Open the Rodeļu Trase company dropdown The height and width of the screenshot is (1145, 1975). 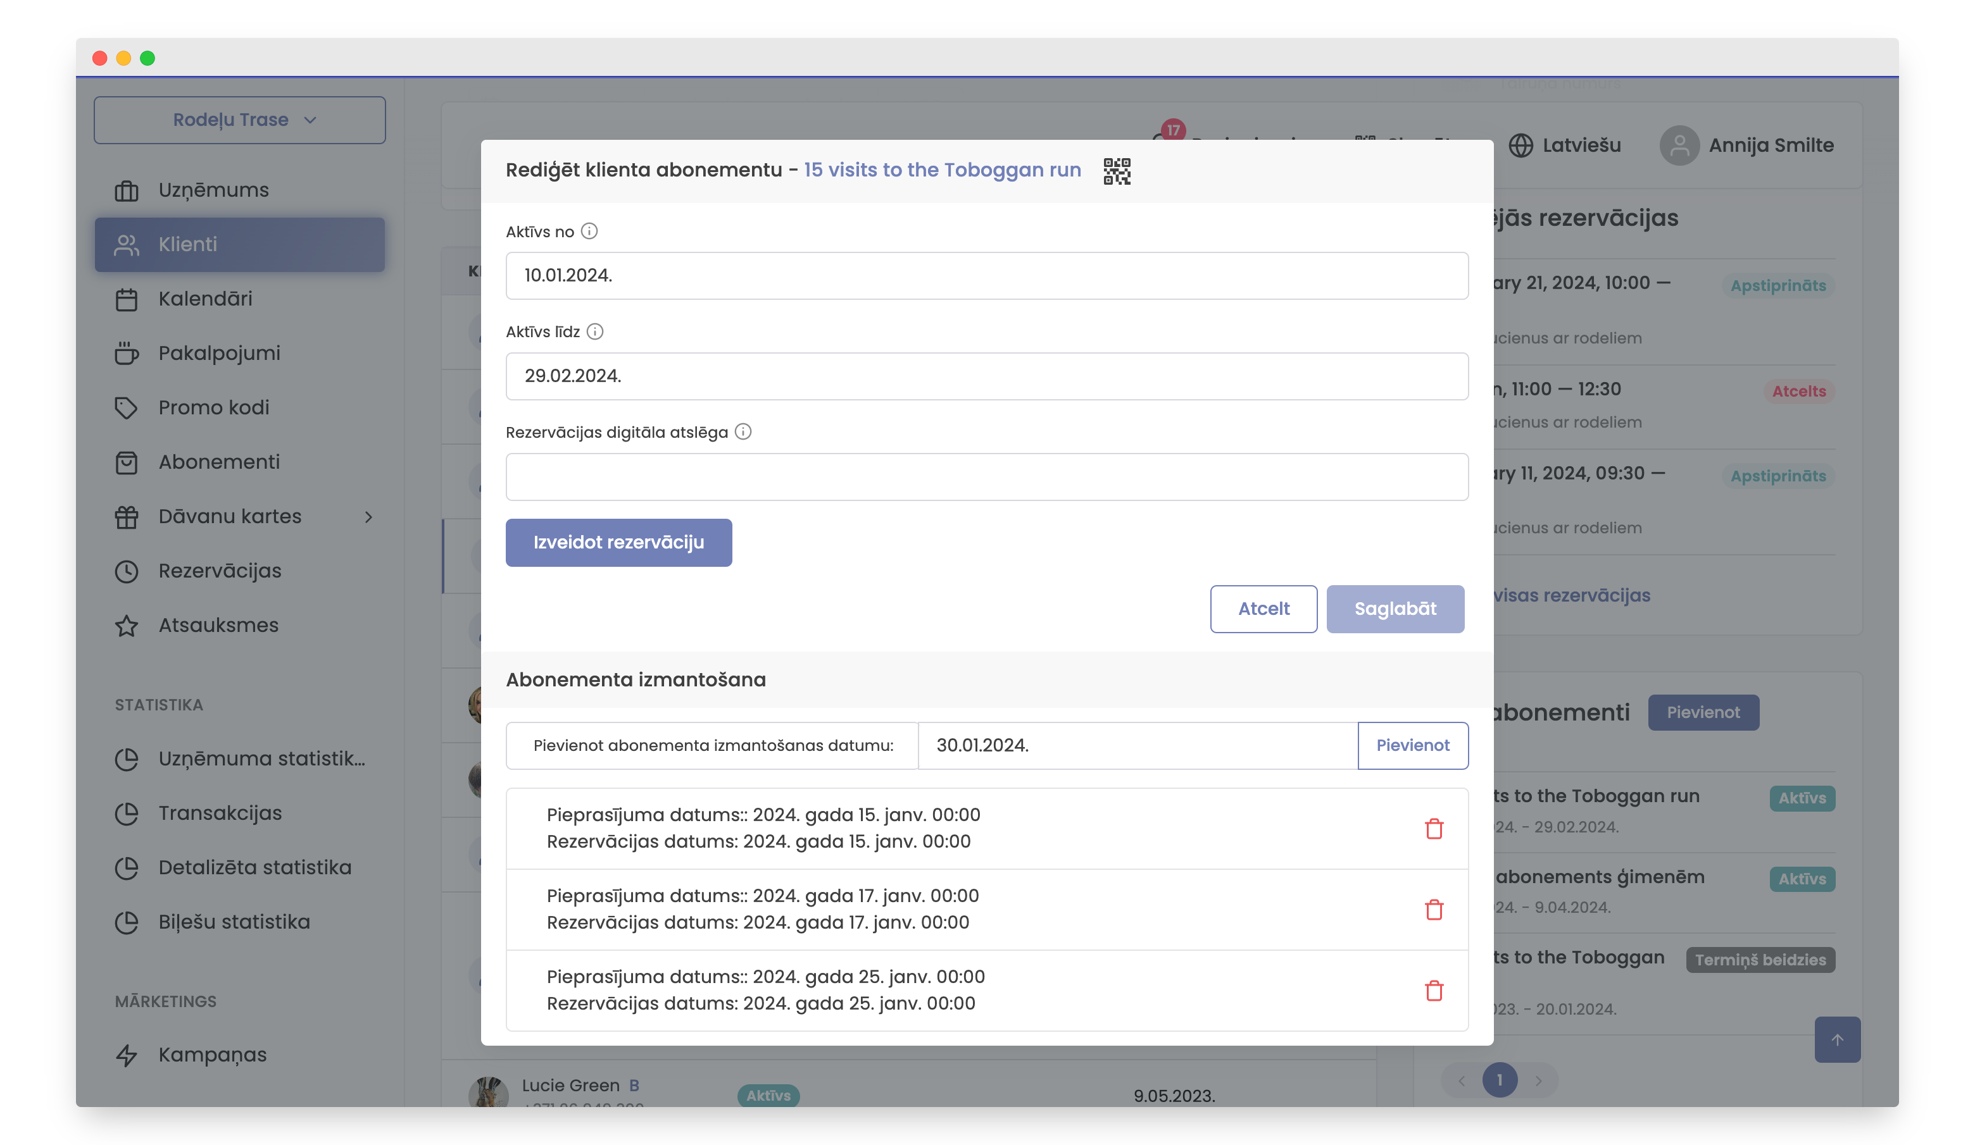click(x=240, y=120)
